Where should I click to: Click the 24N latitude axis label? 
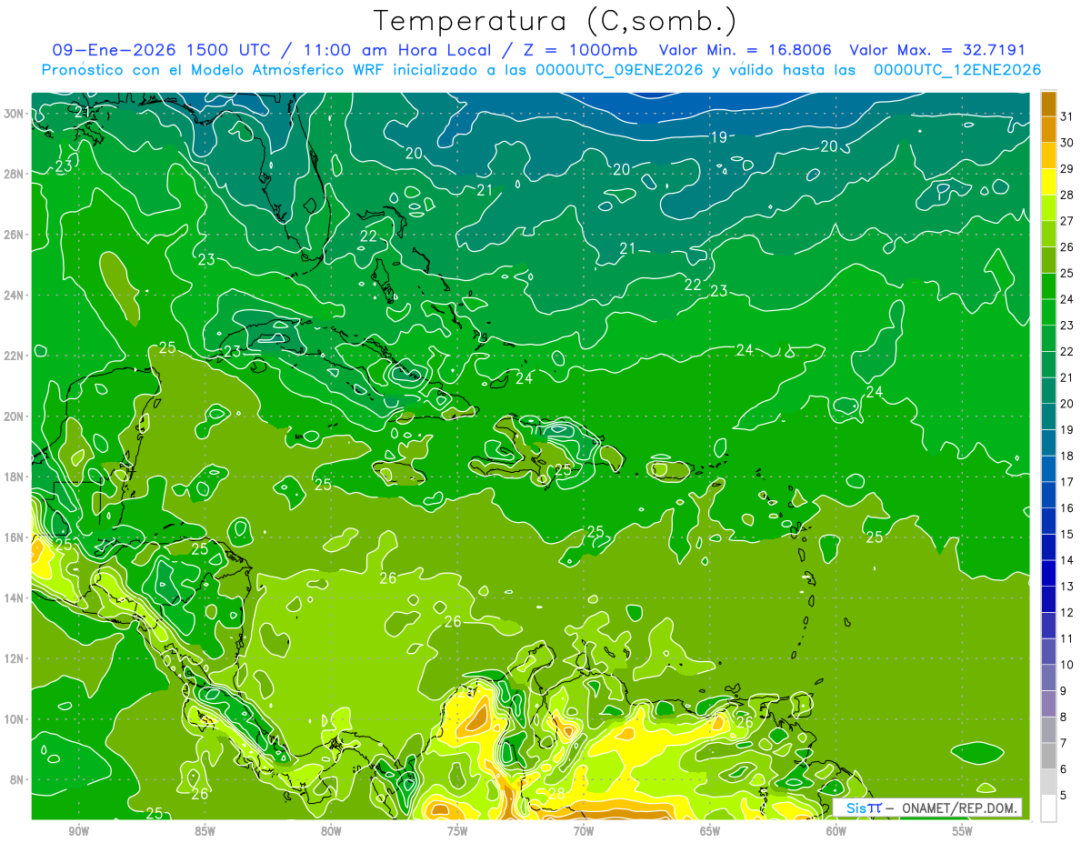15,296
